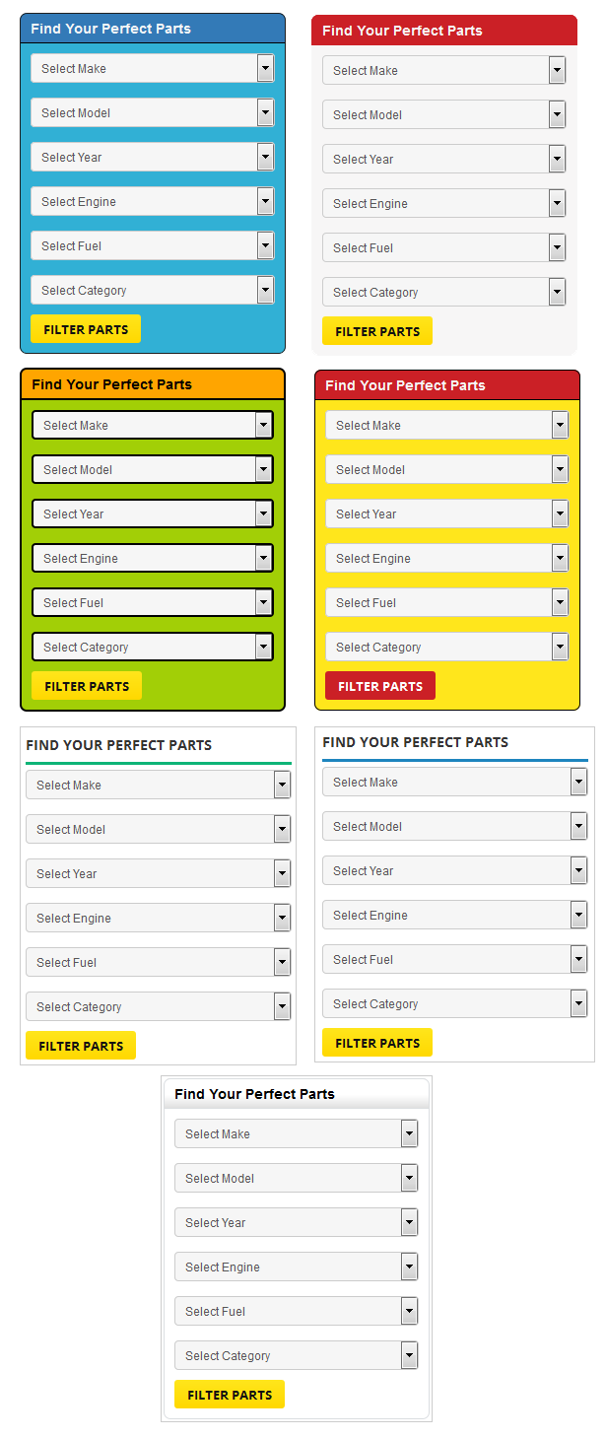Open Select Fuel dropdown in teal-underlined panel

[159, 962]
